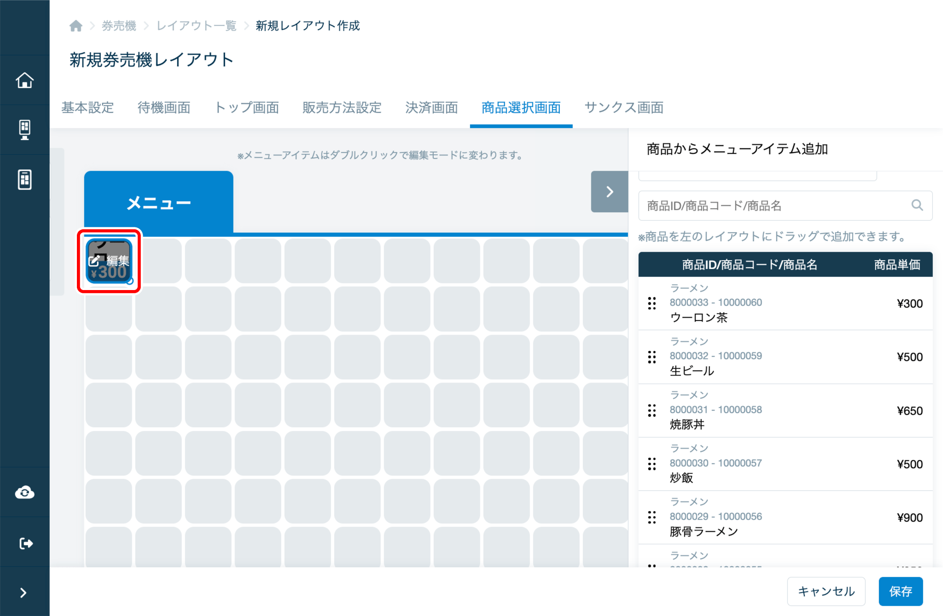Open the dropdown above the search field

point(757,176)
